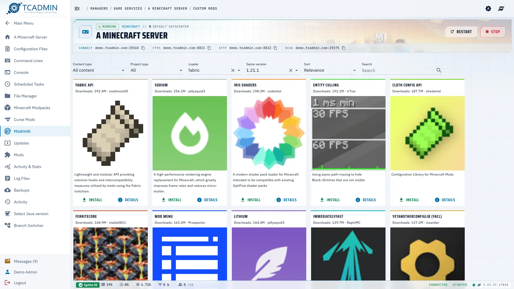
Task: Open Backups in the sidebar
Action: [x=35, y=190]
